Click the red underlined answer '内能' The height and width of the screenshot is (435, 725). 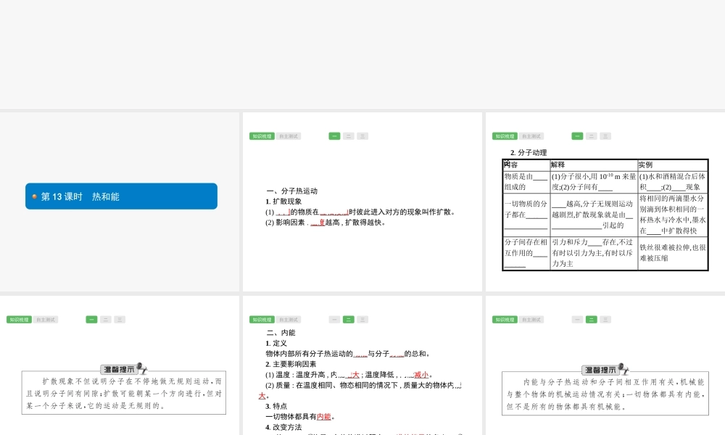click(x=324, y=417)
